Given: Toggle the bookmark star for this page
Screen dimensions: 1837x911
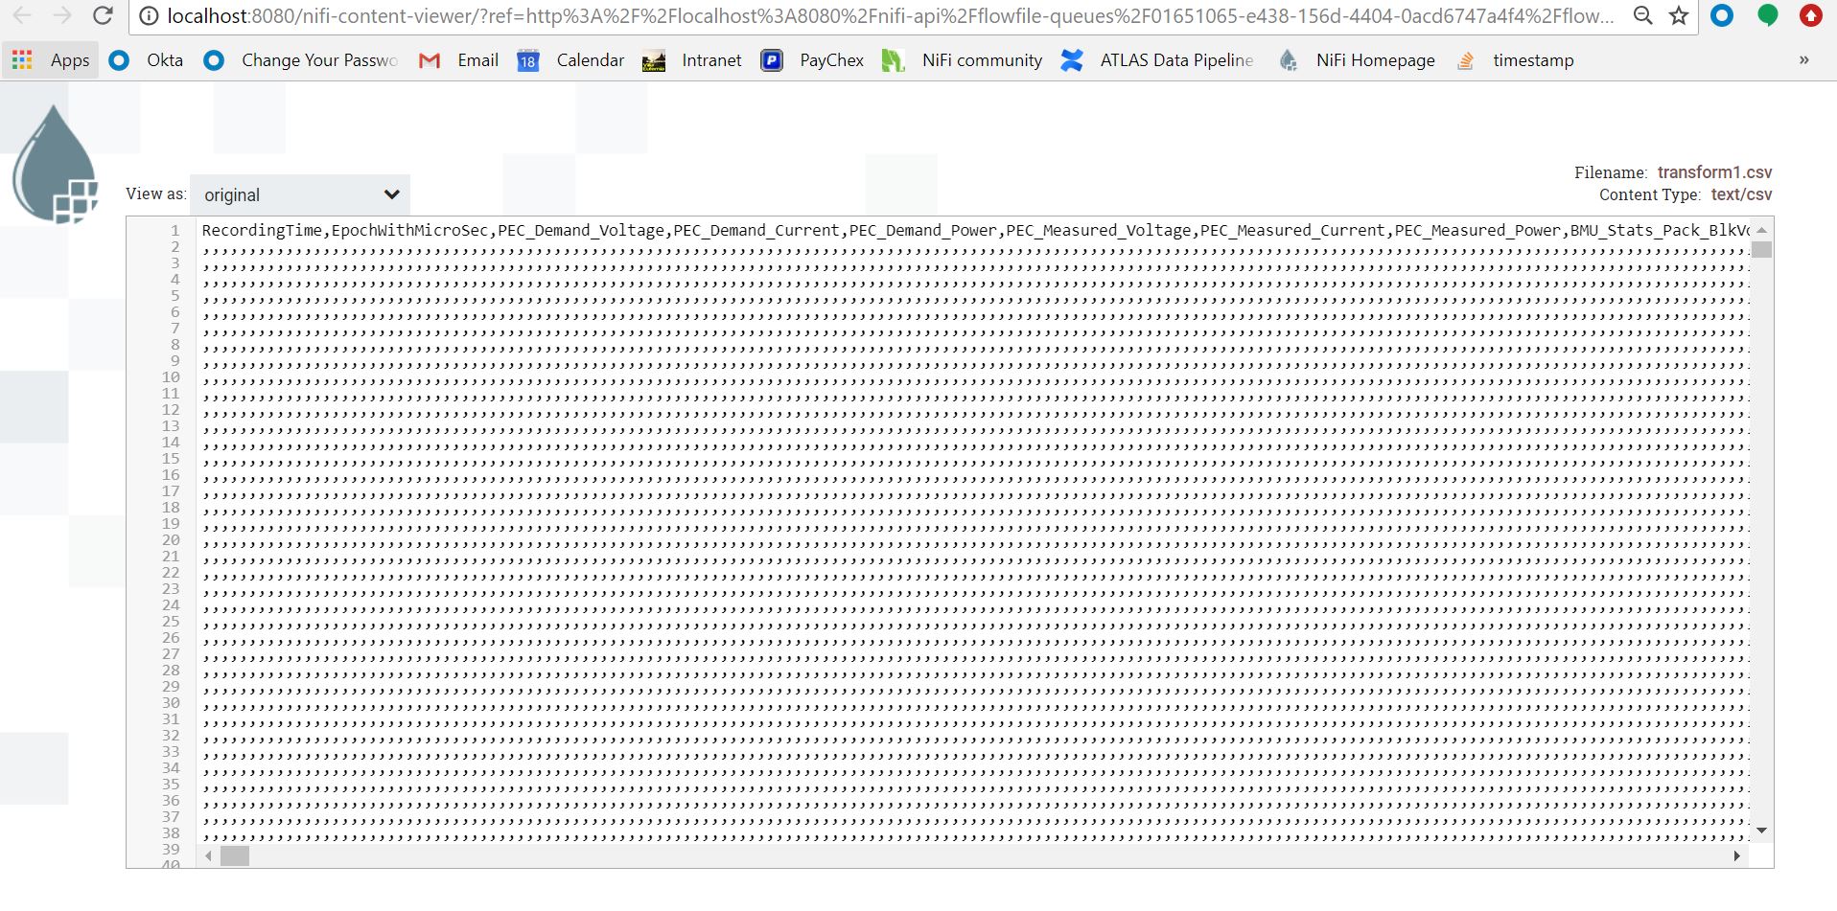Looking at the screenshot, I should (x=1678, y=15).
